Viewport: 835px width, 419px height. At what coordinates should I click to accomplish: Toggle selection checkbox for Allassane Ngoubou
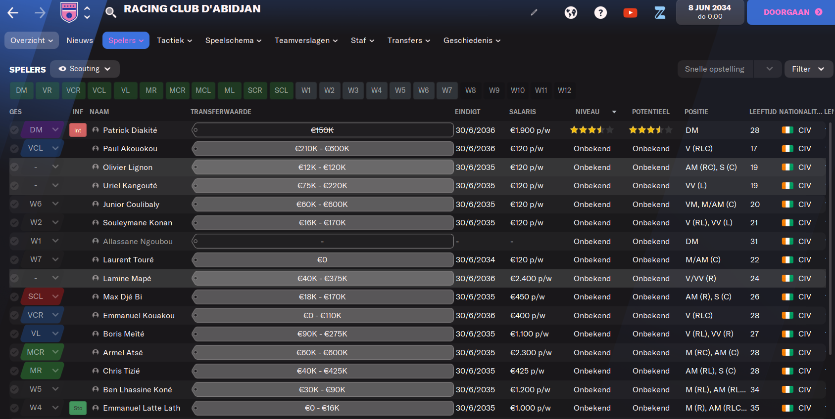coord(14,241)
